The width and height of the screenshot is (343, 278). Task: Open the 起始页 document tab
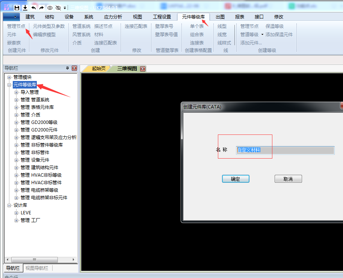[x=99, y=69]
